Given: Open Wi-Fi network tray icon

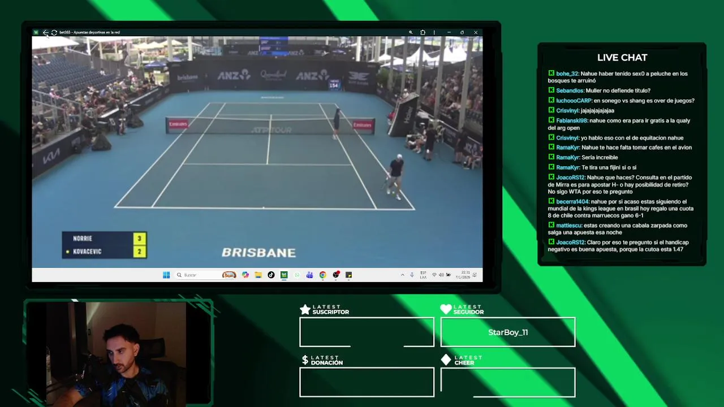Looking at the screenshot, I should click(434, 275).
